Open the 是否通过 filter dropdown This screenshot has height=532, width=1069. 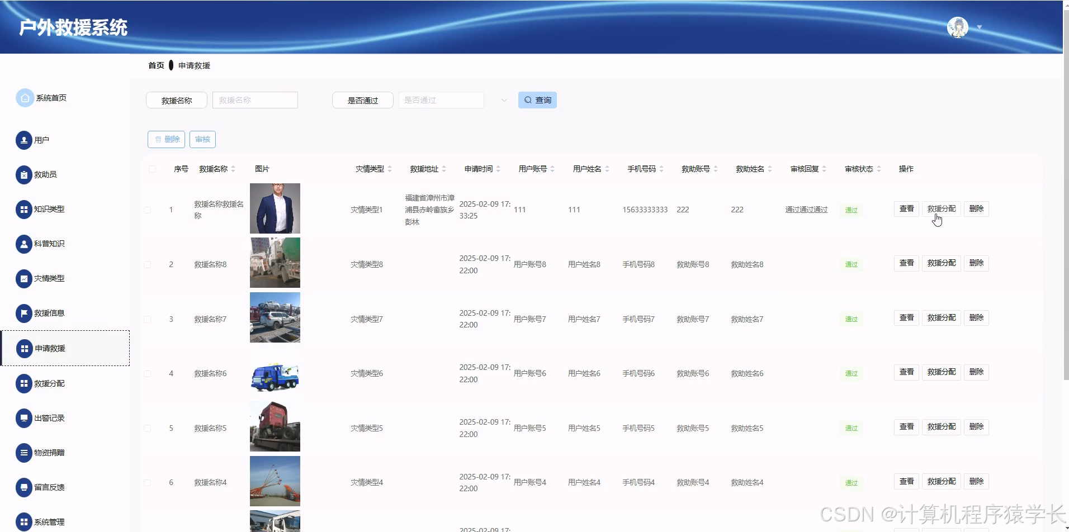coord(454,100)
